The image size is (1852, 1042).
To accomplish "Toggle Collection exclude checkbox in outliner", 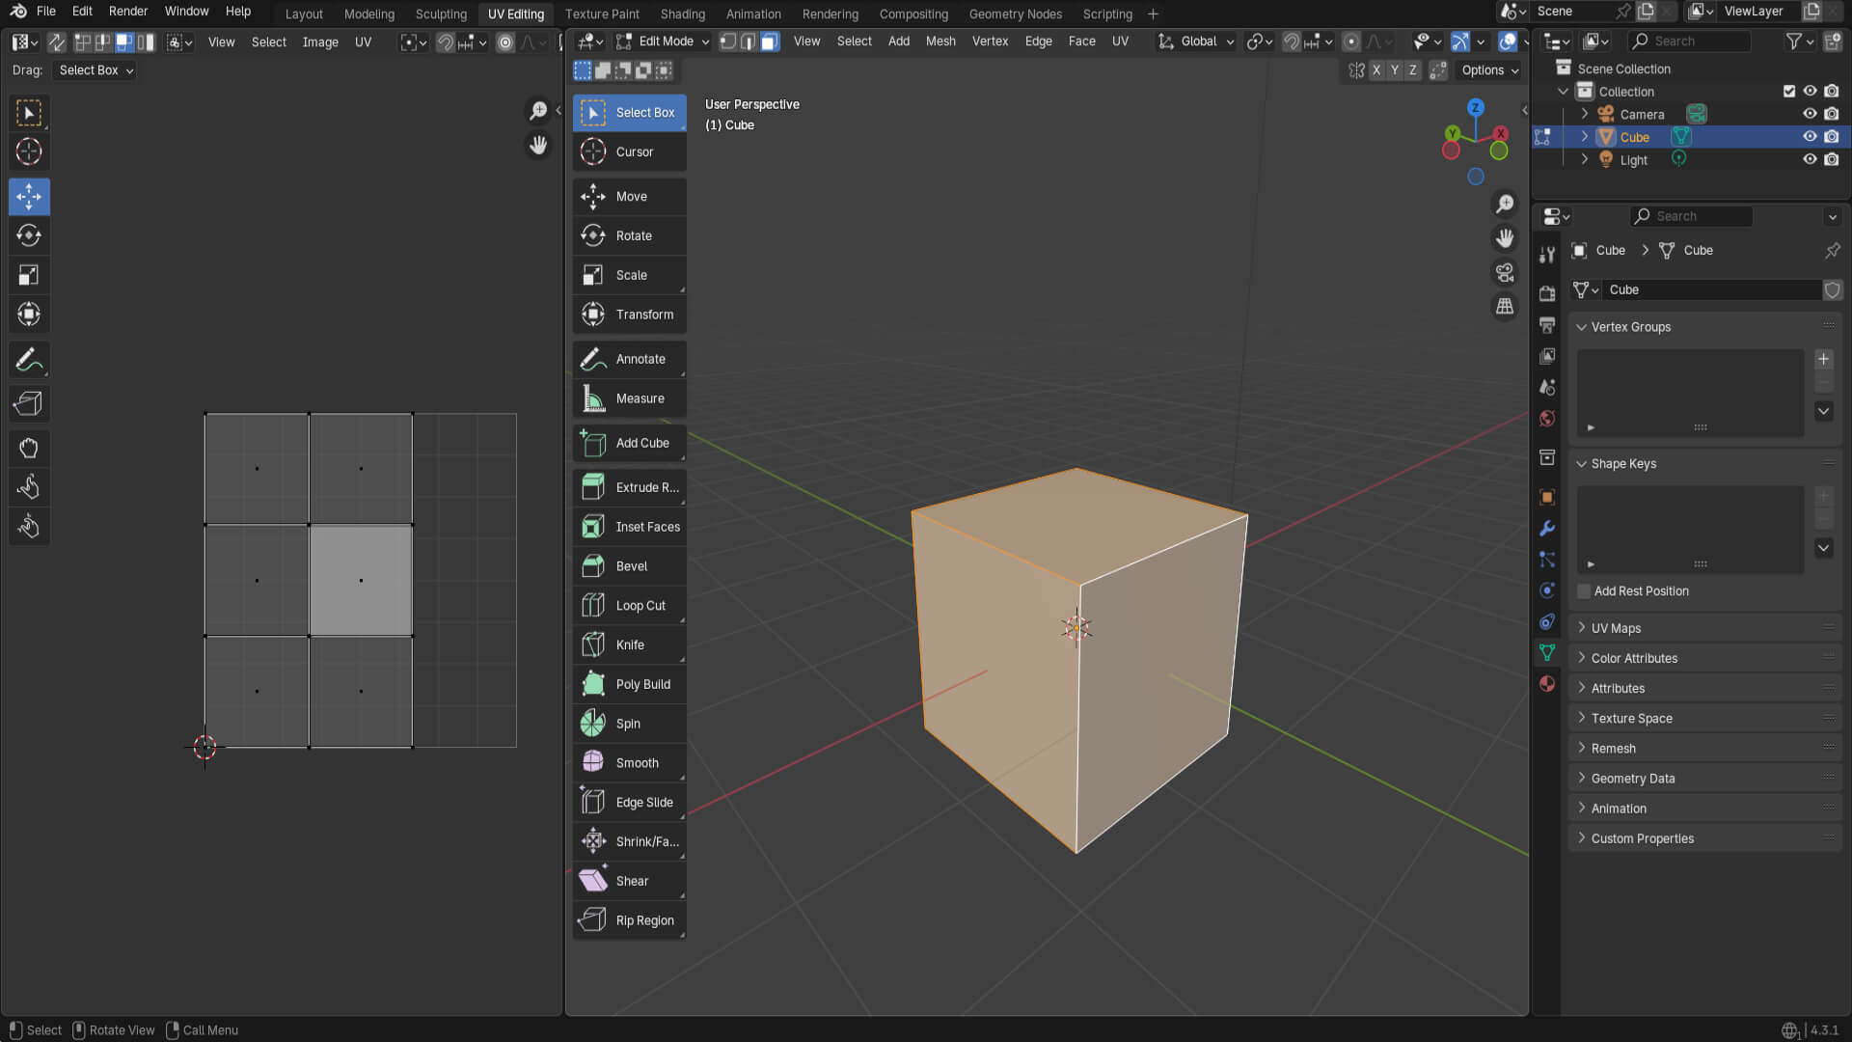I will [x=1789, y=92].
